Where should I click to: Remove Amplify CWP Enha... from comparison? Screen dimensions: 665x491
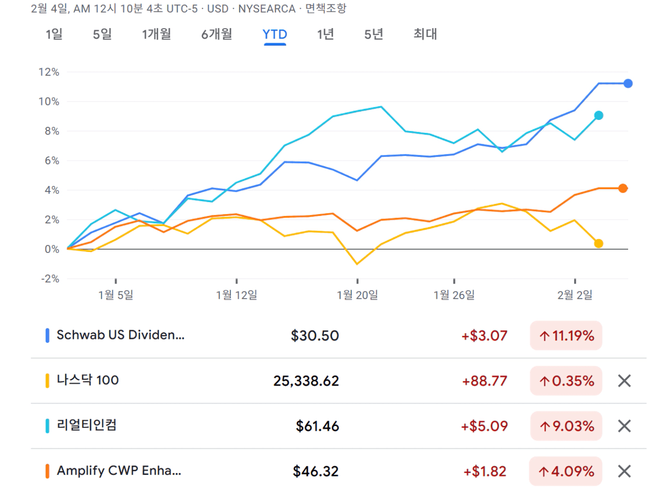click(x=624, y=471)
